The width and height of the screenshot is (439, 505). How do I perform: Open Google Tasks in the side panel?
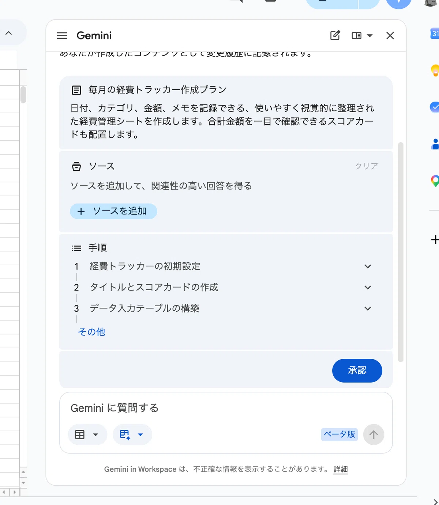pyautogui.click(x=435, y=107)
